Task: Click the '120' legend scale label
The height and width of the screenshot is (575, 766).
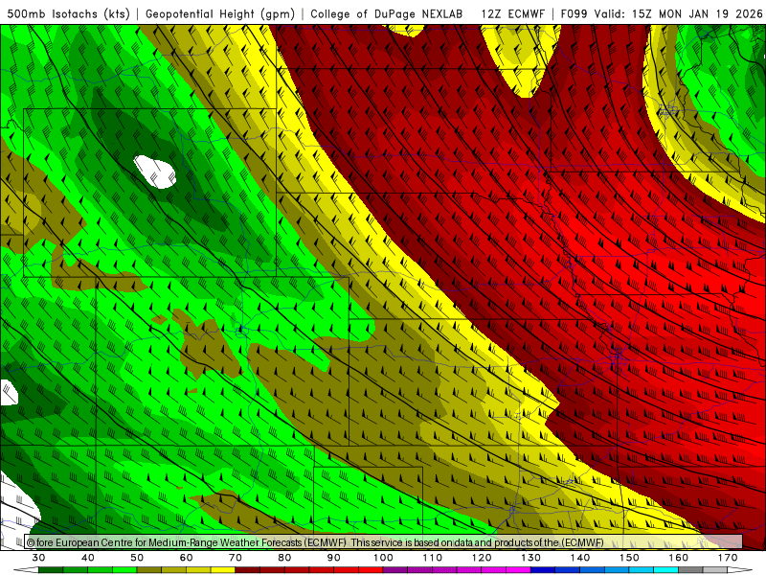Action: (482, 558)
